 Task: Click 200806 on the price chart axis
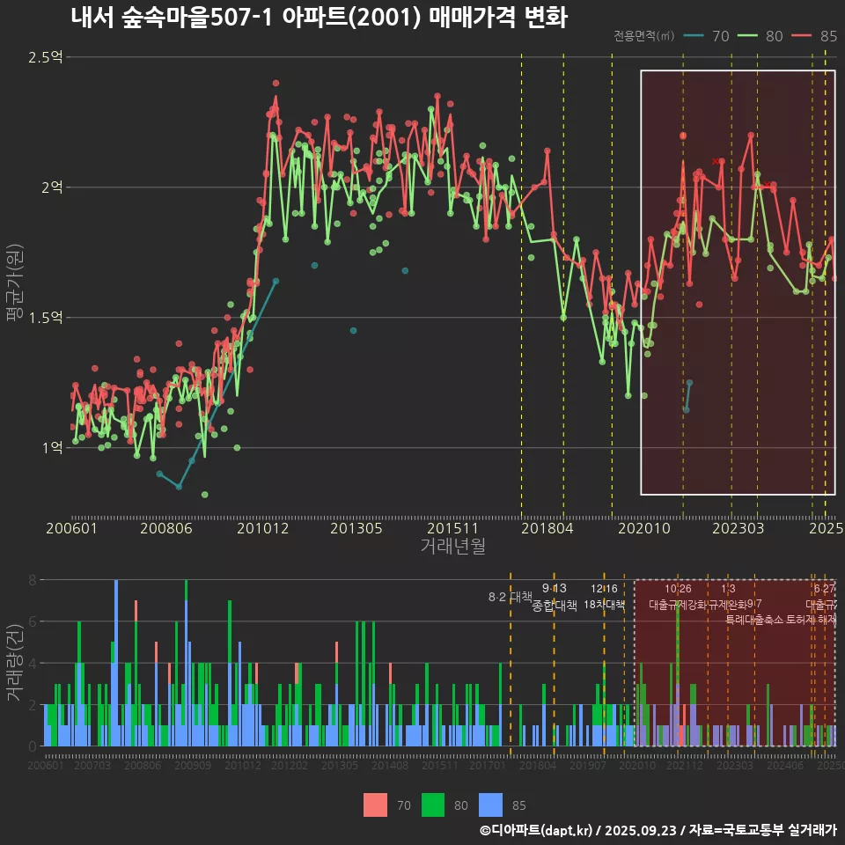[x=166, y=528]
